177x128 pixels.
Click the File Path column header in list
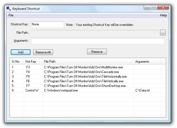(88, 62)
